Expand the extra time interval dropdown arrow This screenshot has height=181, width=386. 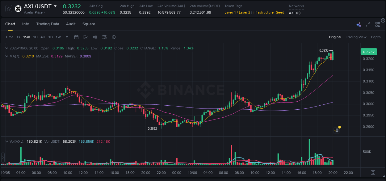[66, 37]
